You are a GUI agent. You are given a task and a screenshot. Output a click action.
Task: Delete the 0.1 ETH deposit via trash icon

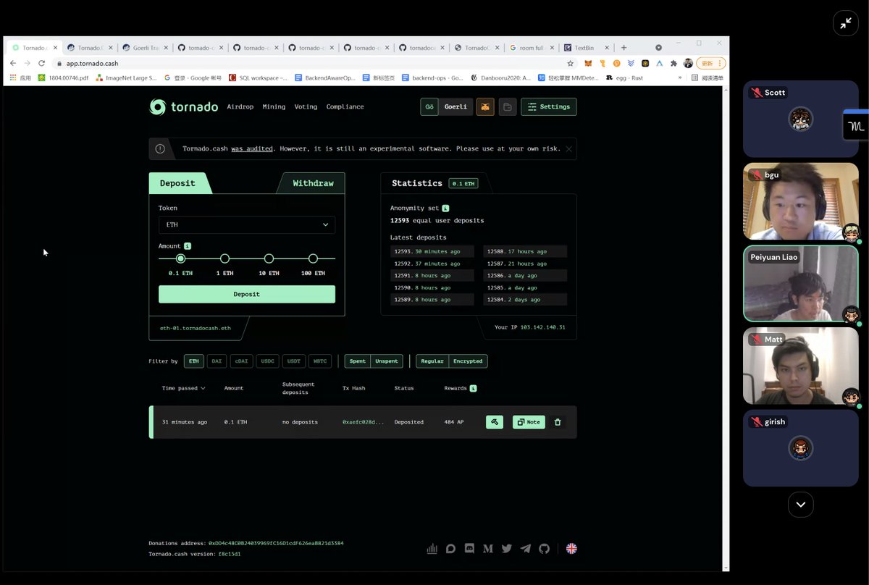click(x=557, y=422)
